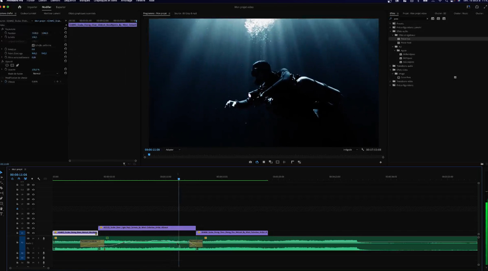Hide video track V5 with eye toggle

click(33, 214)
